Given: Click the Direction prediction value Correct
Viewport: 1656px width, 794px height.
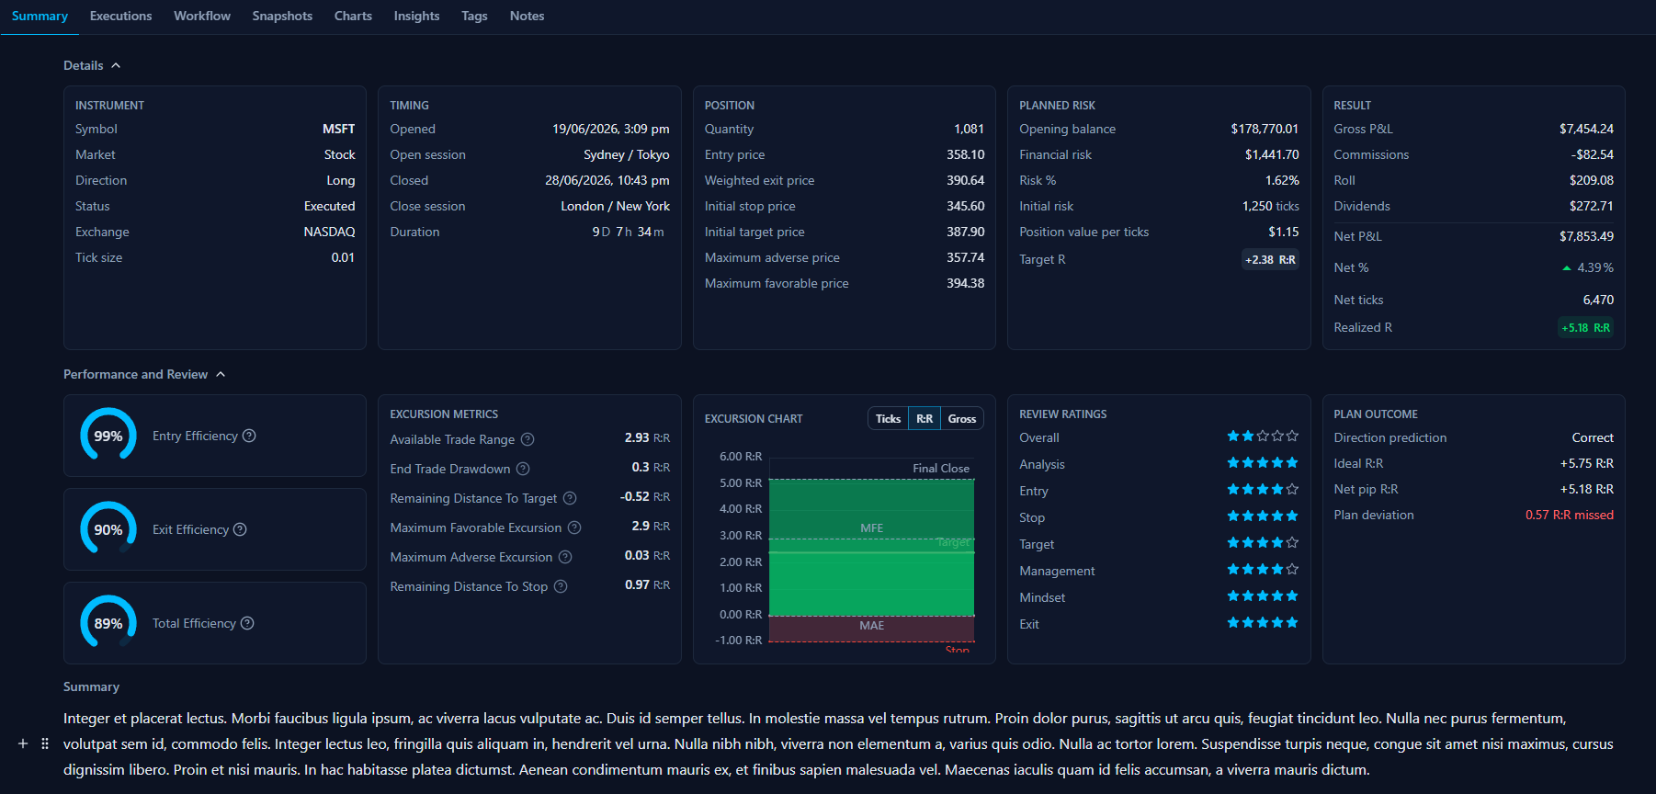Looking at the screenshot, I should point(1593,437).
